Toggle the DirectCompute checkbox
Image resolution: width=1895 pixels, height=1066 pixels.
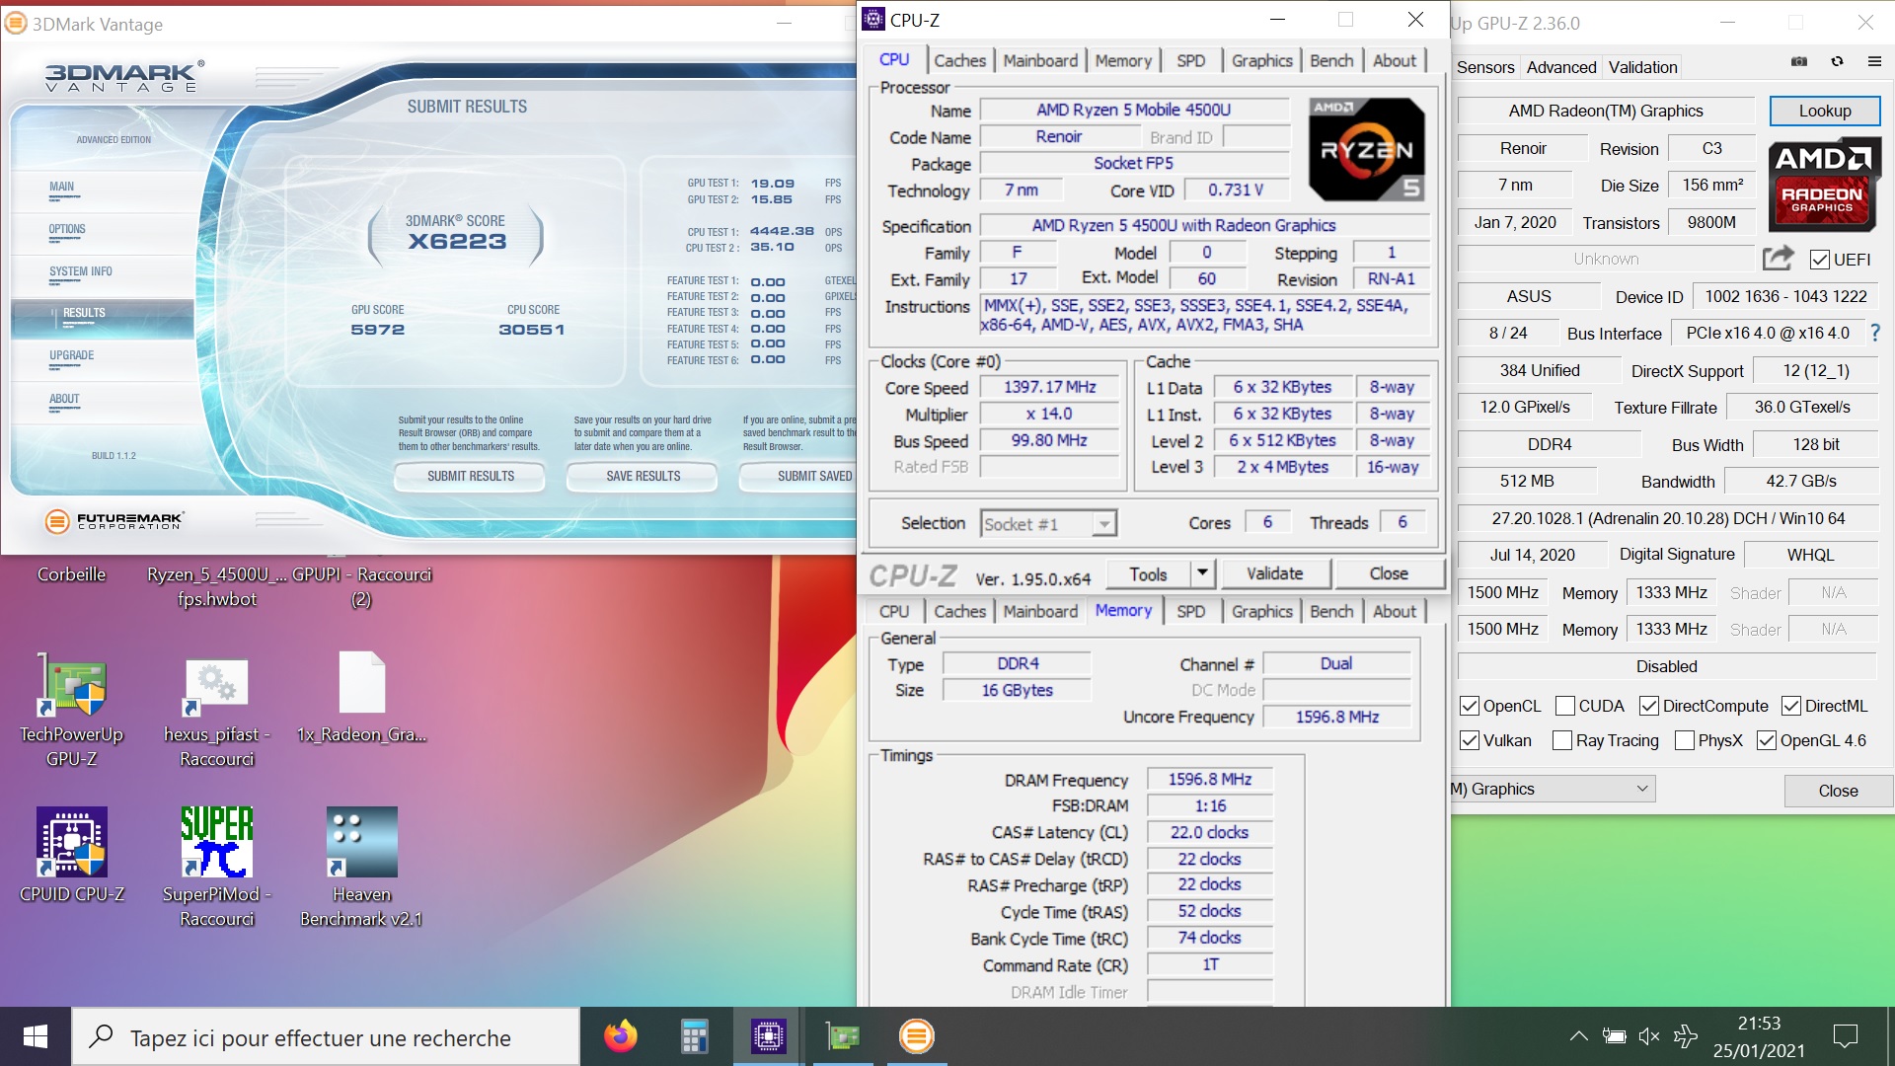click(x=1648, y=706)
